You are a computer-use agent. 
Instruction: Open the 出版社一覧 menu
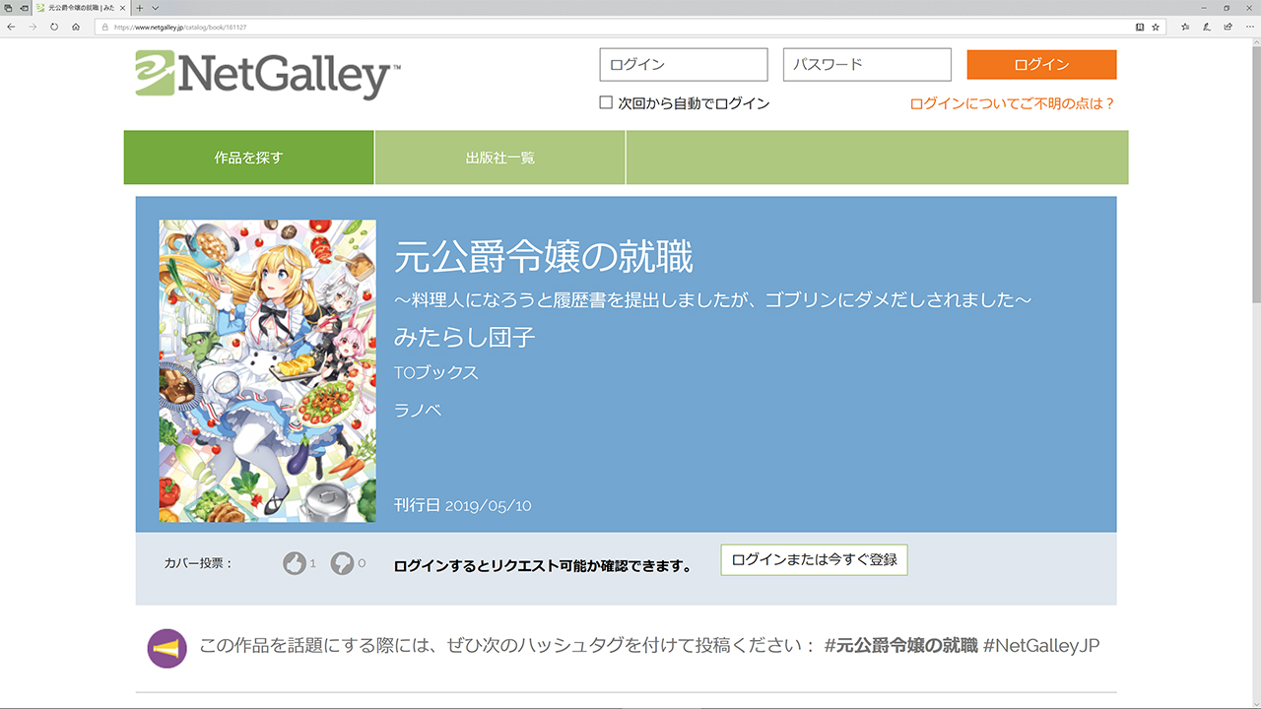click(499, 157)
